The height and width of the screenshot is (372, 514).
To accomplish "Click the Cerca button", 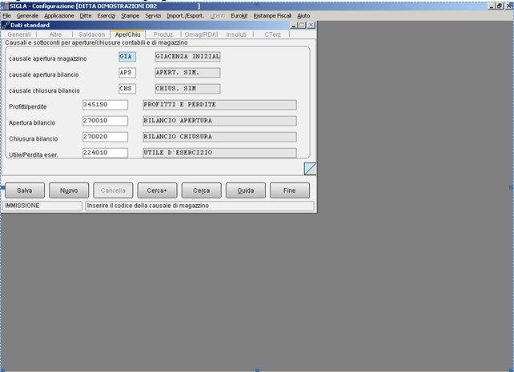I will tap(201, 190).
